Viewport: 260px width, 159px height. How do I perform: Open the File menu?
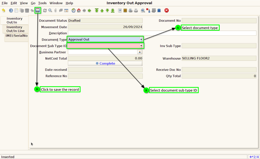[5, 3]
